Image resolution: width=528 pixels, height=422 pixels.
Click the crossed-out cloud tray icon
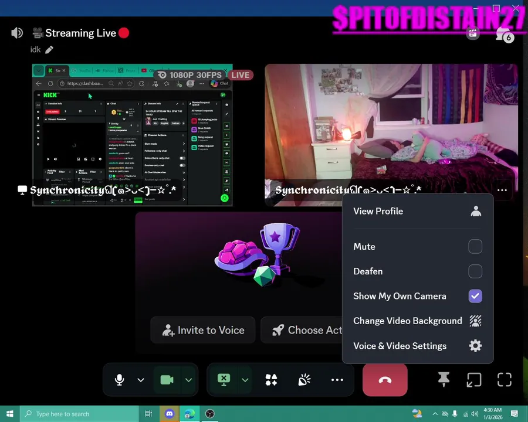(x=445, y=414)
